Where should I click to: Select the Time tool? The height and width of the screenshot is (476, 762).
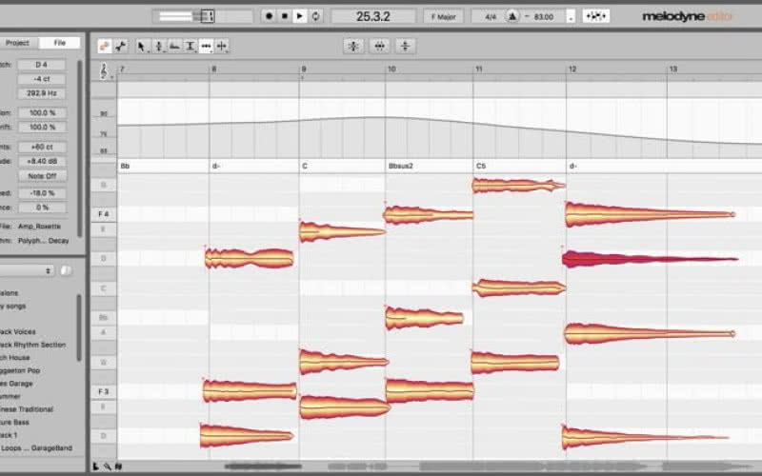(x=206, y=46)
